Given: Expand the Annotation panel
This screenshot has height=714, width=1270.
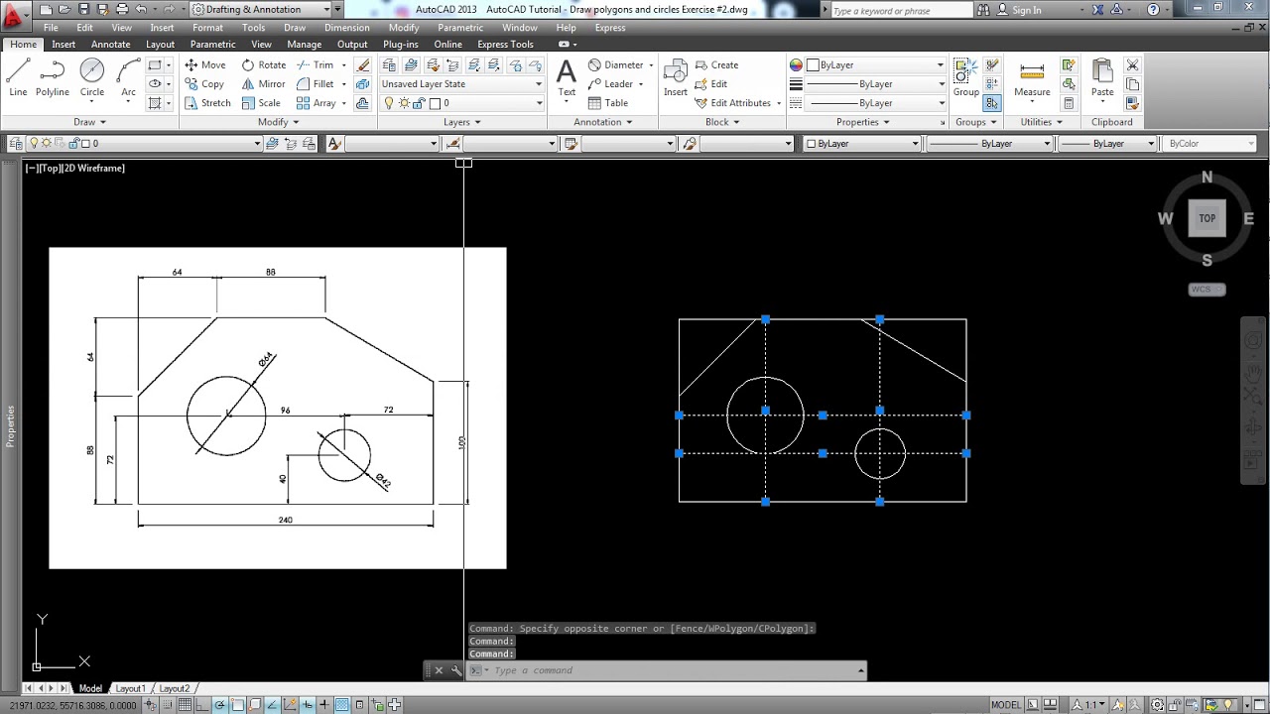Looking at the screenshot, I should (603, 122).
